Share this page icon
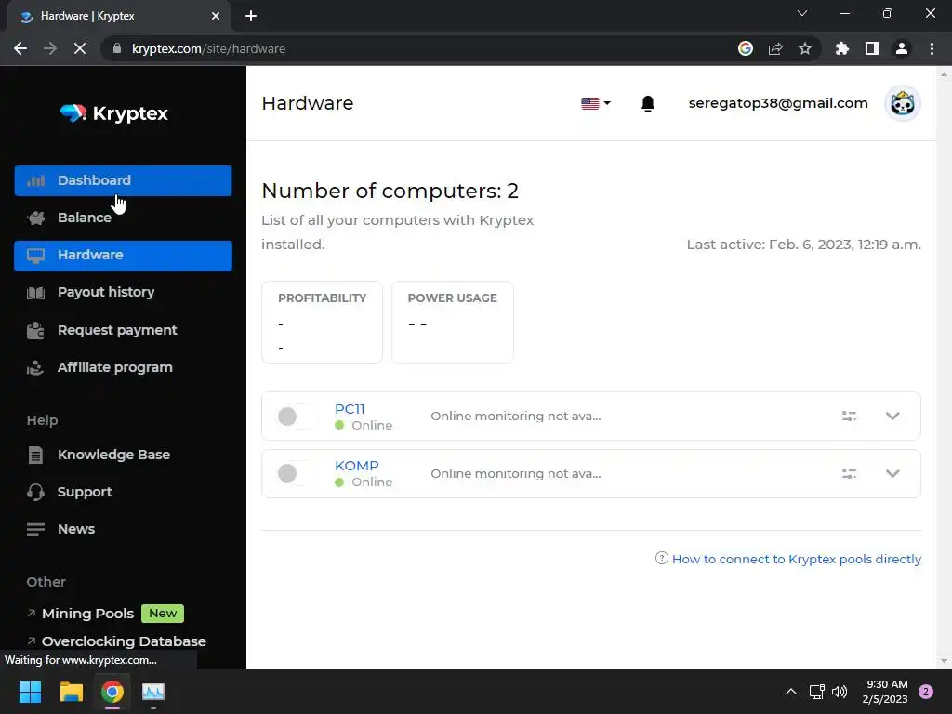 pyautogui.click(x=775, y=48)
